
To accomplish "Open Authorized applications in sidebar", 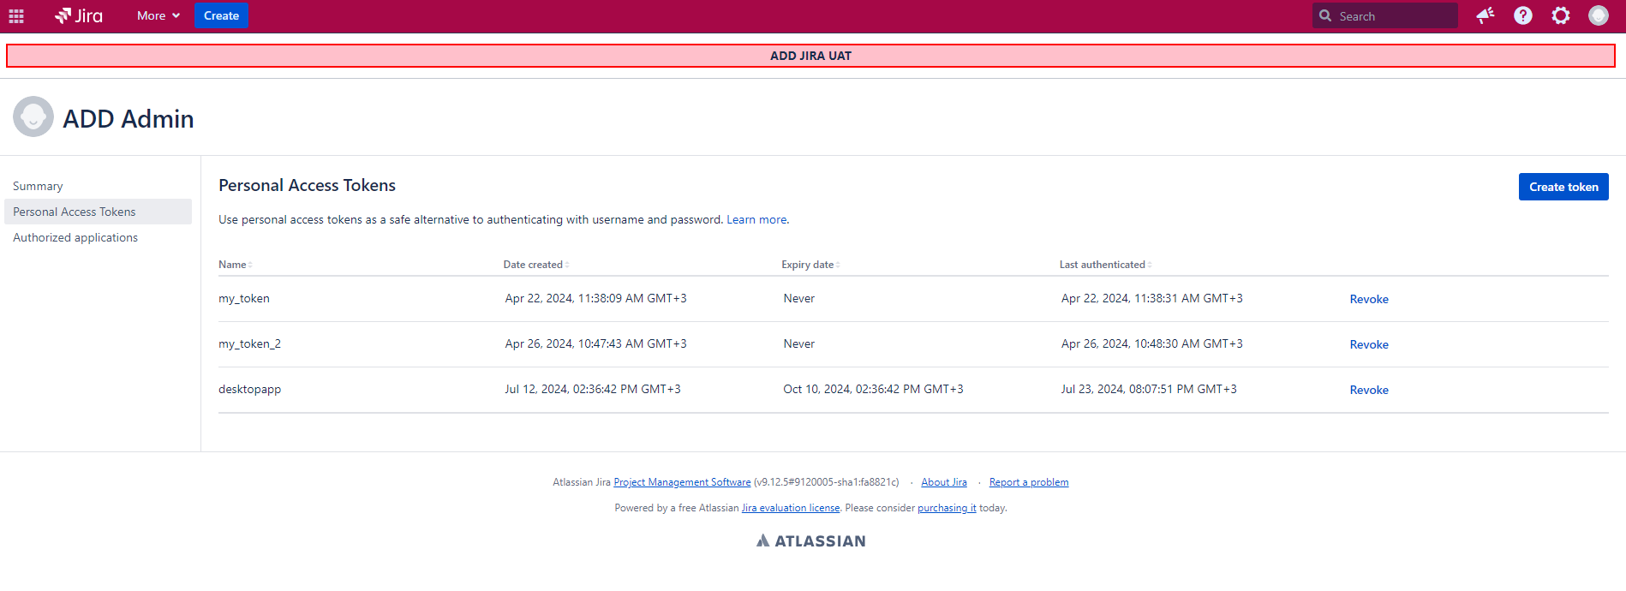I will tap(75, 237).
